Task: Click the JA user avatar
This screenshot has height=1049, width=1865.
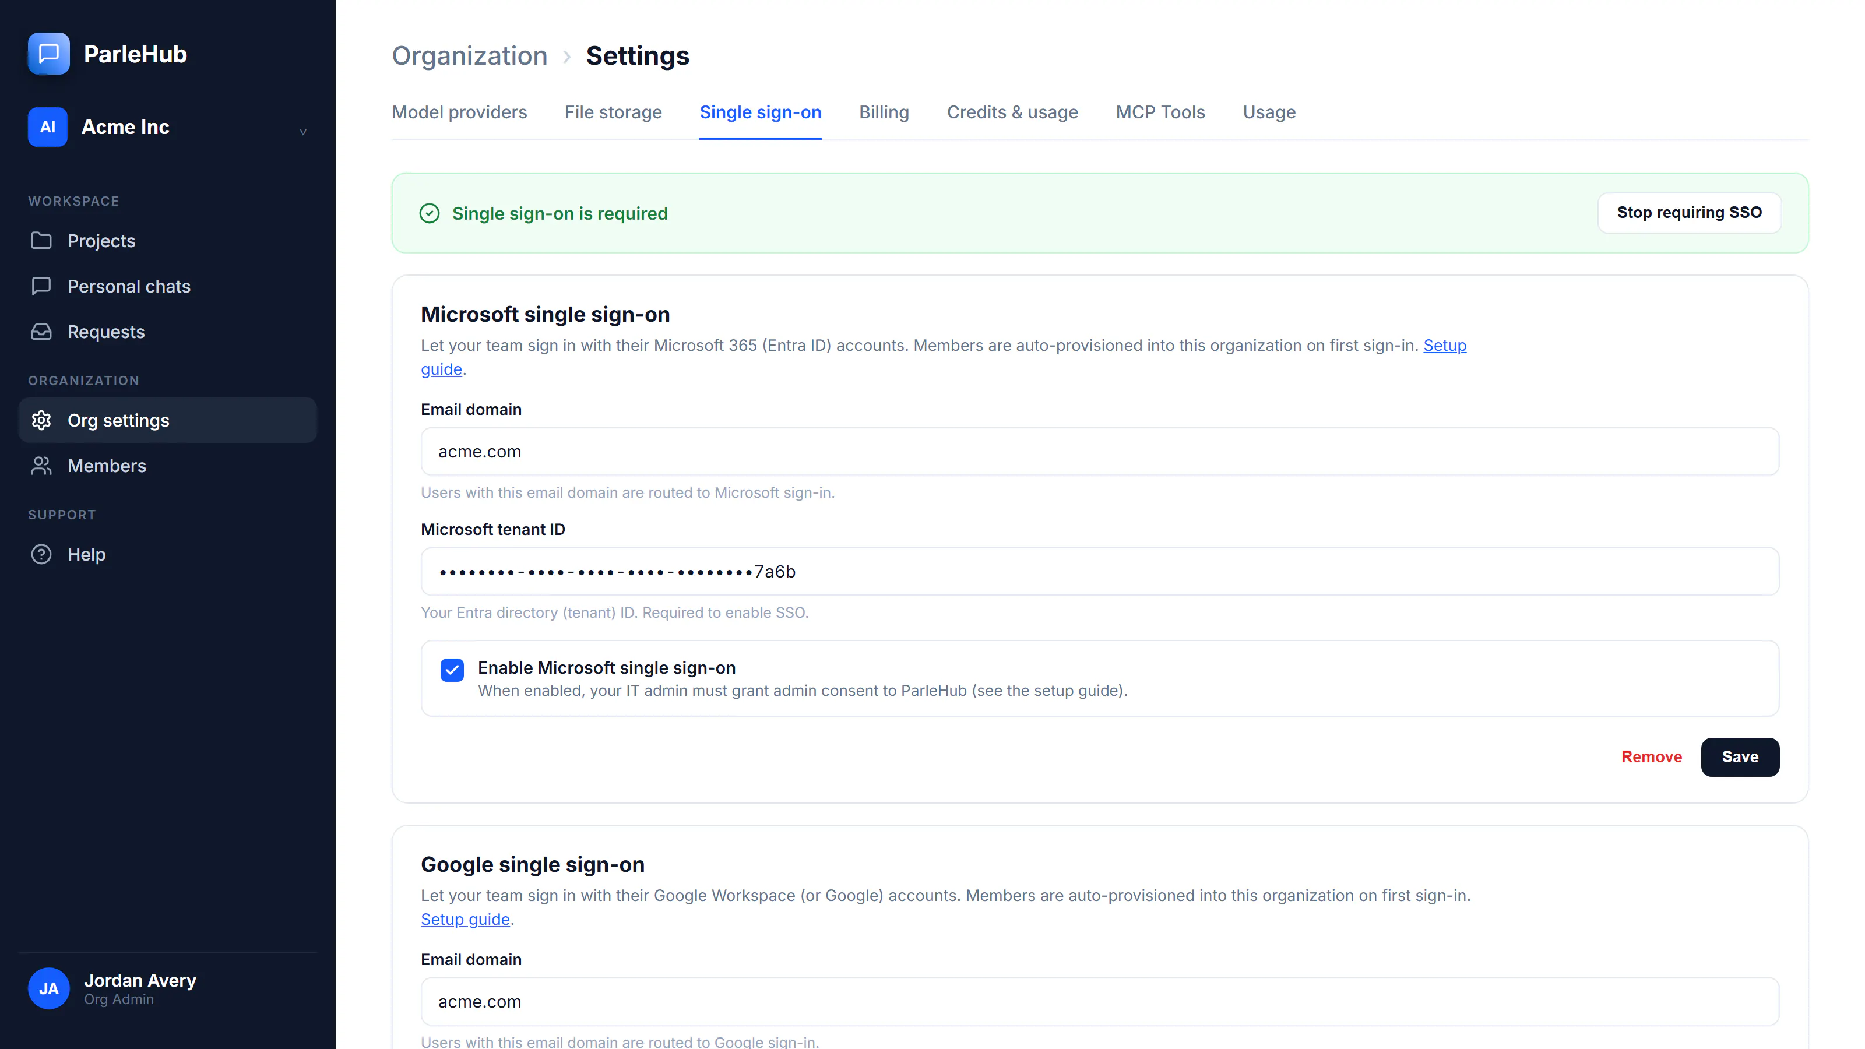Action: 48,988
